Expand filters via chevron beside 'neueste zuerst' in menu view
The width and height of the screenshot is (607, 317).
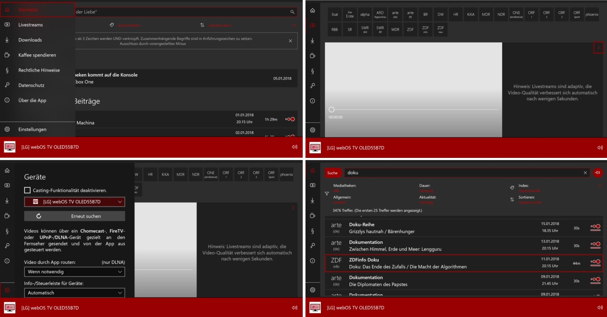click(x=294, y=25)
